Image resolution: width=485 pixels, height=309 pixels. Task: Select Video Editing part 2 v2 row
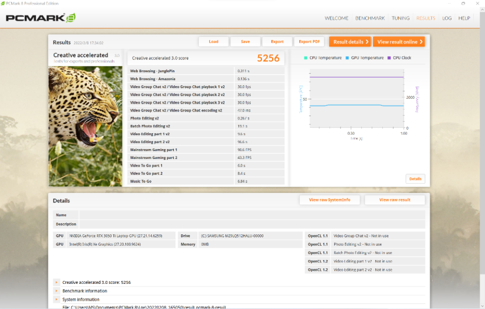(x=206, y=142)
